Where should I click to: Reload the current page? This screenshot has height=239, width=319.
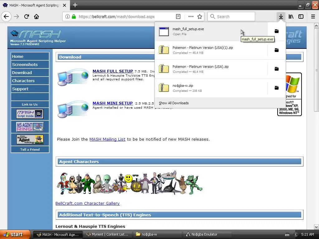[x=26, y=16]
